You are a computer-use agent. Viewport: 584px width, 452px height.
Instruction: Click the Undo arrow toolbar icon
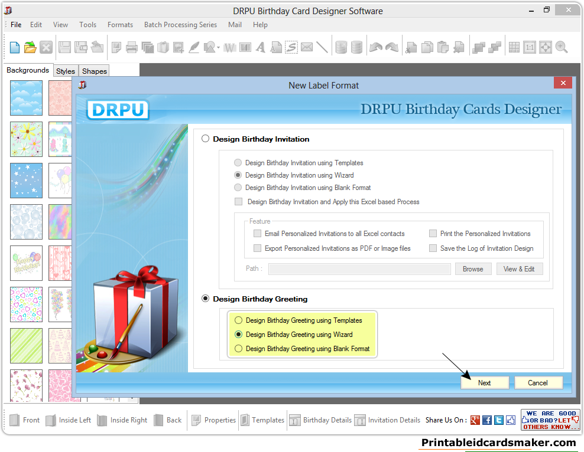point(376,48)
